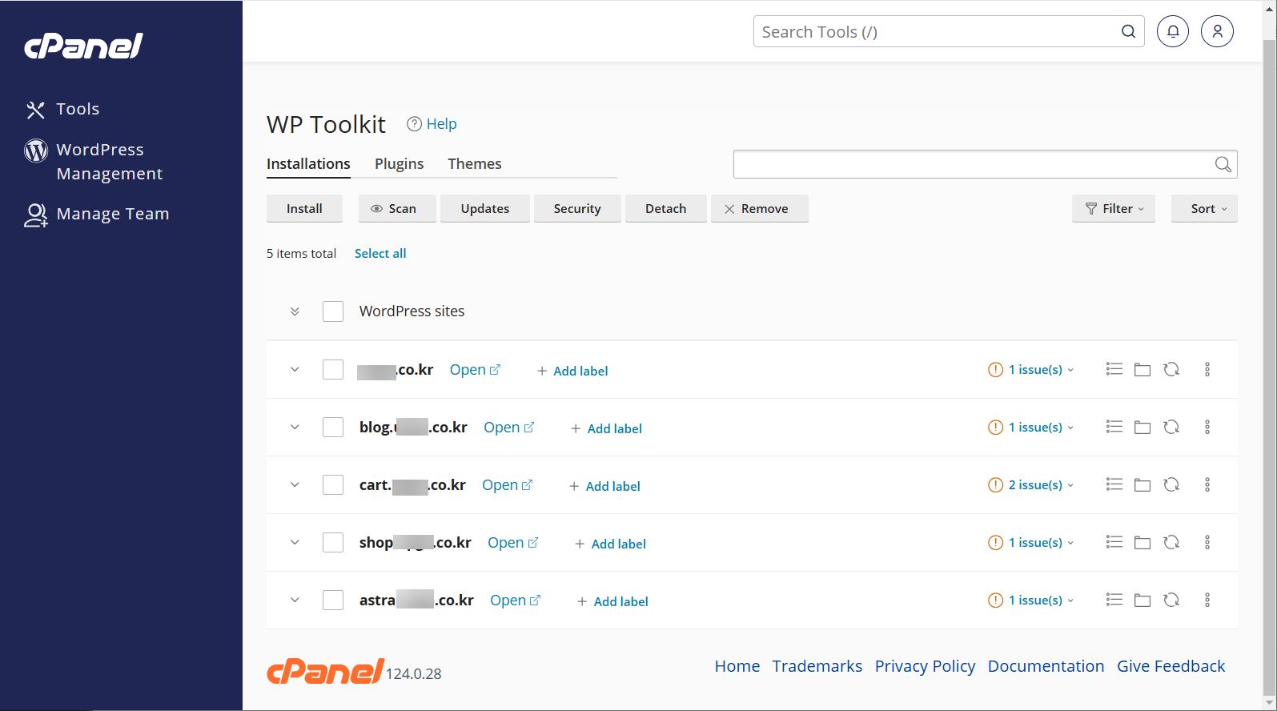
Task: Select the Installations tab
Action: [x=308, y=163]
